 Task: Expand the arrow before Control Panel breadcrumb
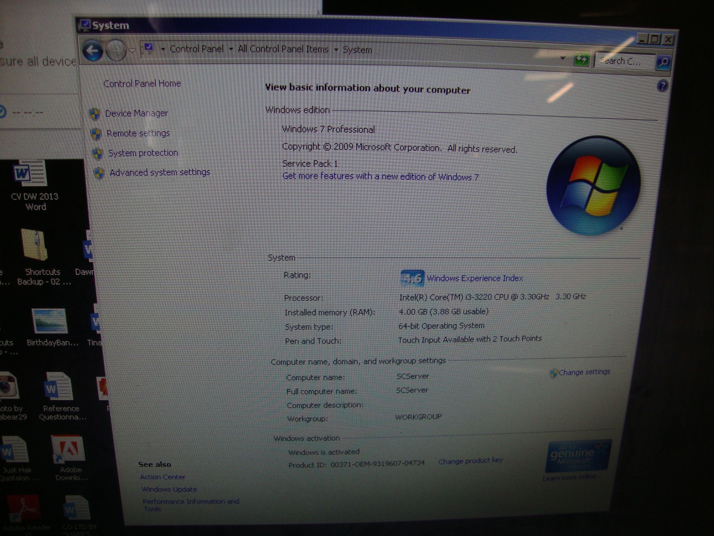click(x=163, y=49)
